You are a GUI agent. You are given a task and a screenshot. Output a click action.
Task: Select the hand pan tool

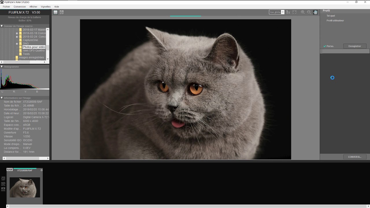pos(315,12)
